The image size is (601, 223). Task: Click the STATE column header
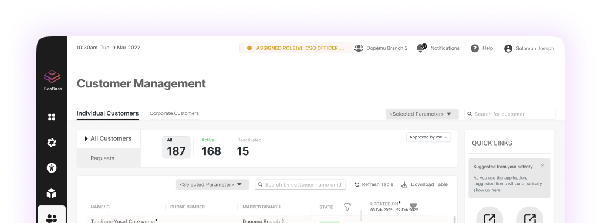(x=326, y=207)
